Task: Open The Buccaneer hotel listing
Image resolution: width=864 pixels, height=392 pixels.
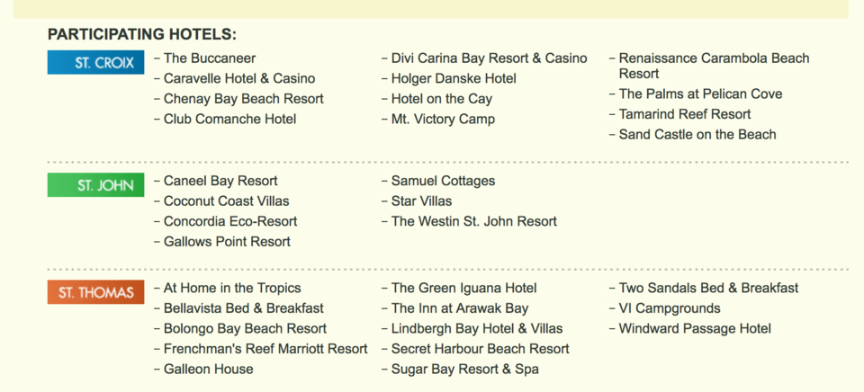Action: tap(210, 58)
